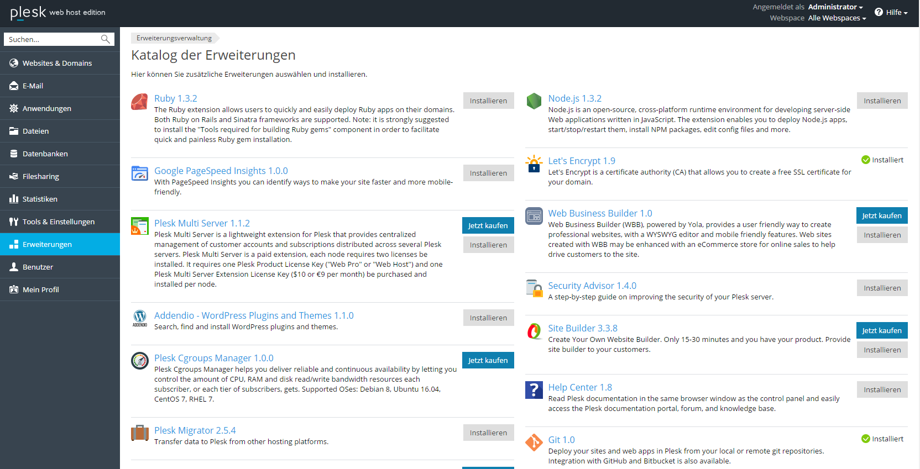Screen dimensions: 920x469
Task: Open Google PageSpeed Insights 1.0.0 link
Action: (x=221, y=171)
